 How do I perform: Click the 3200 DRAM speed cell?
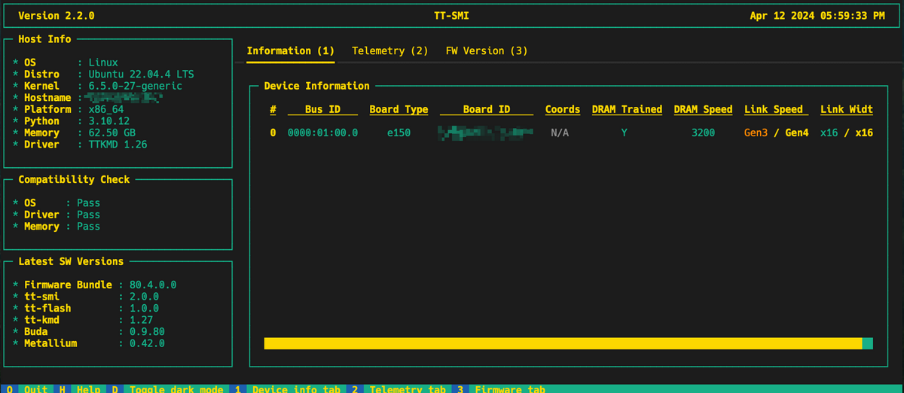(703, 133)
